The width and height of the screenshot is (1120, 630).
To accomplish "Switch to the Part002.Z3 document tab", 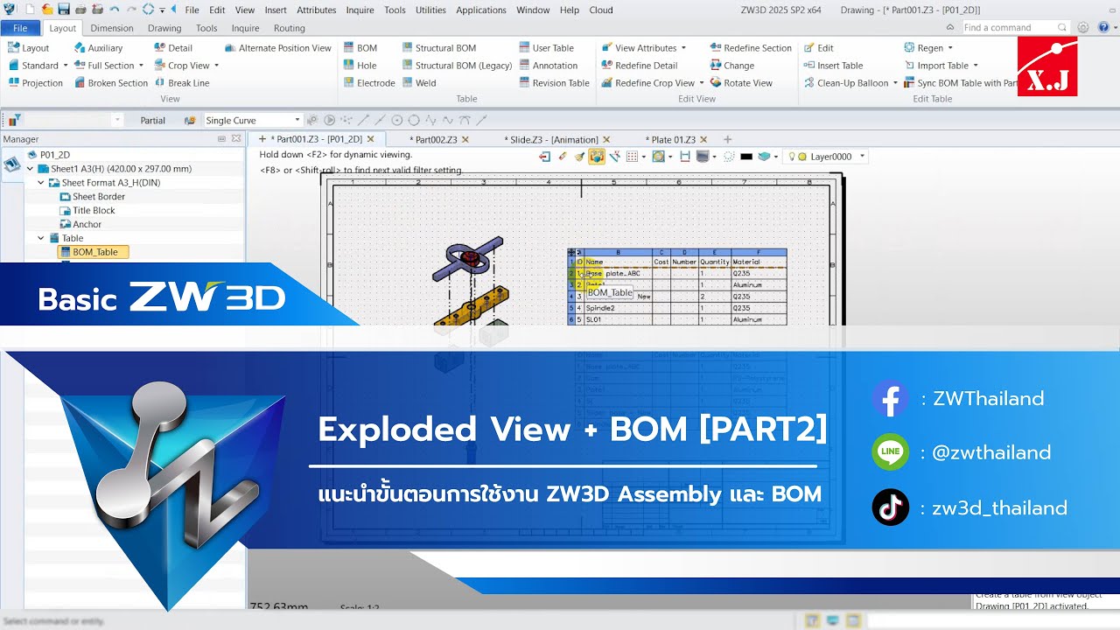I will point(436,139).
